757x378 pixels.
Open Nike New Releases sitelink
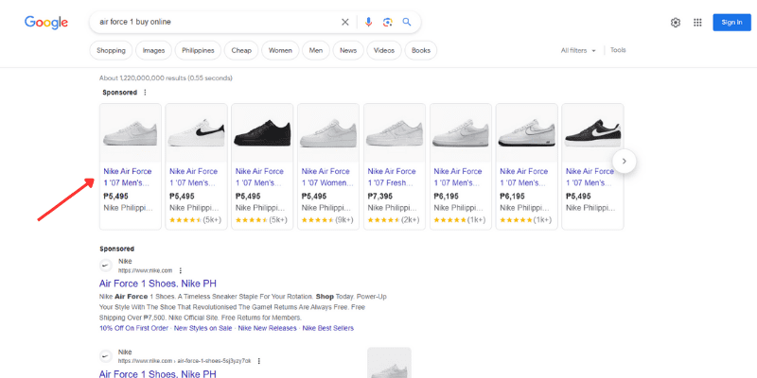pos(268,328)
